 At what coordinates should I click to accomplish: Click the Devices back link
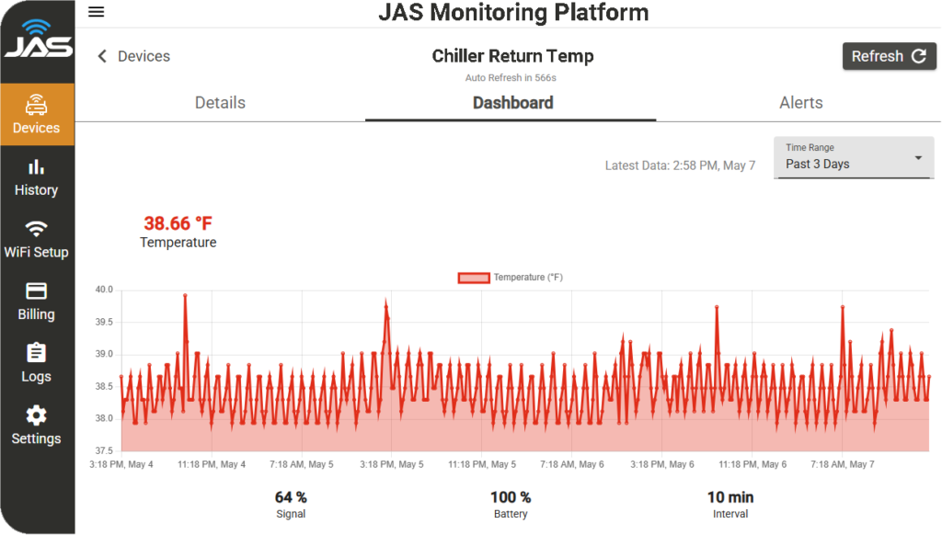tap(144, 56)
